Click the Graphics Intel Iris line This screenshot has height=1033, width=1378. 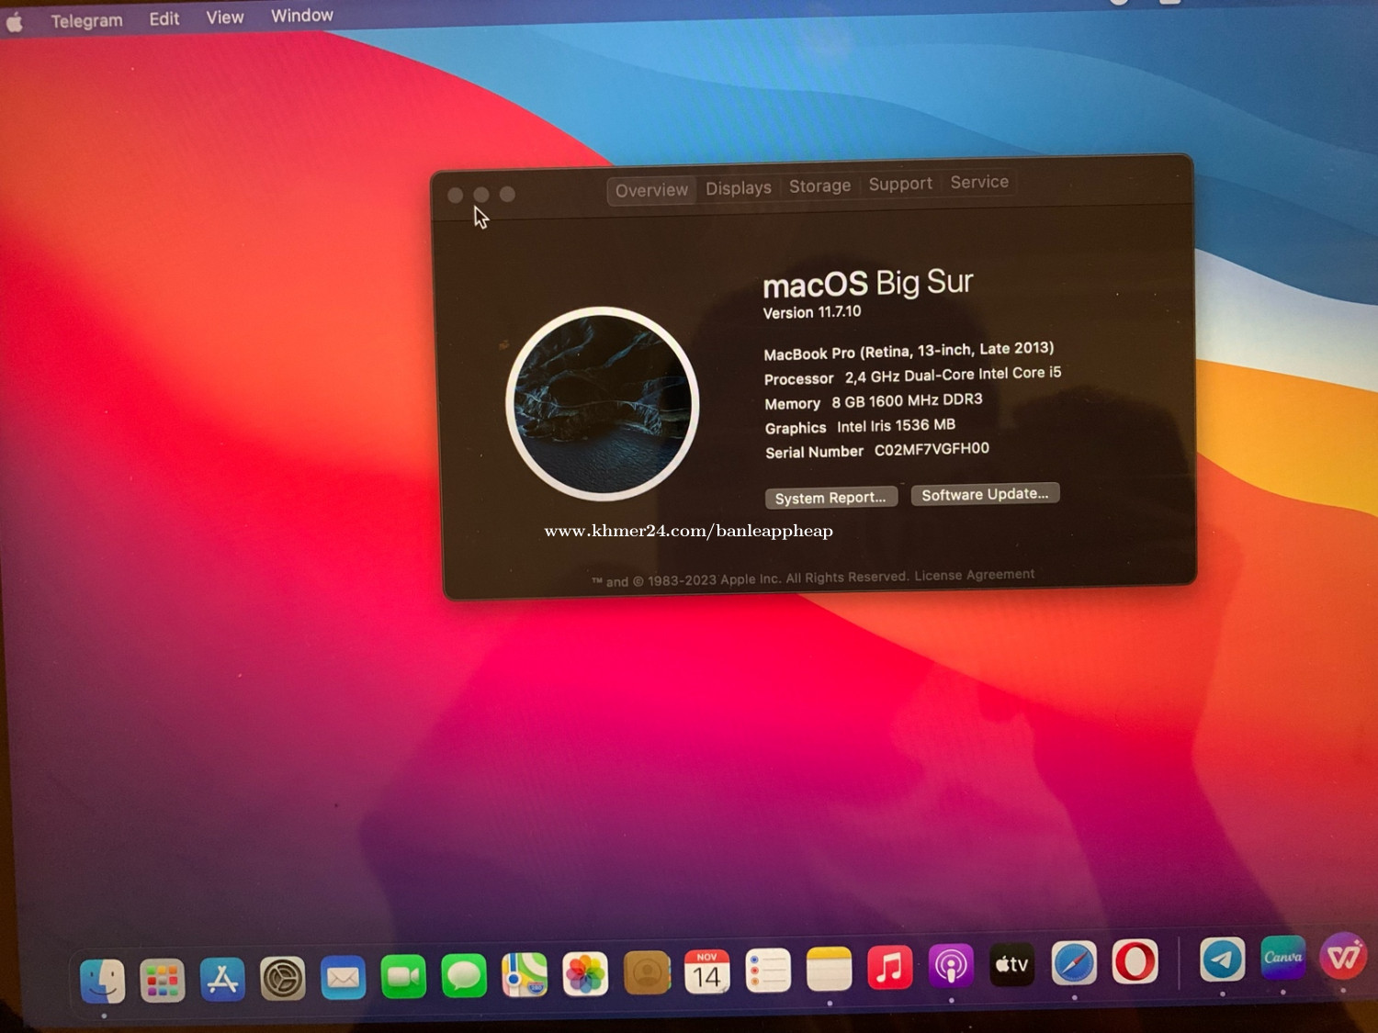click(860, 426)
